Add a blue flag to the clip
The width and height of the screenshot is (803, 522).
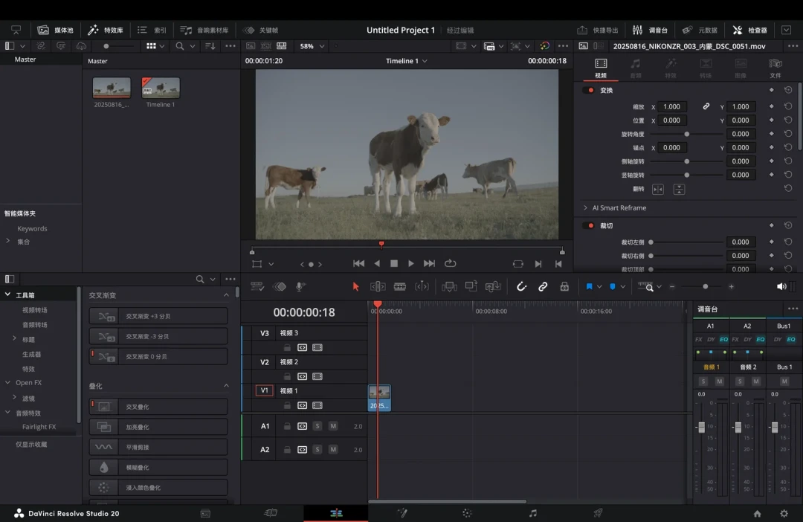589,286
